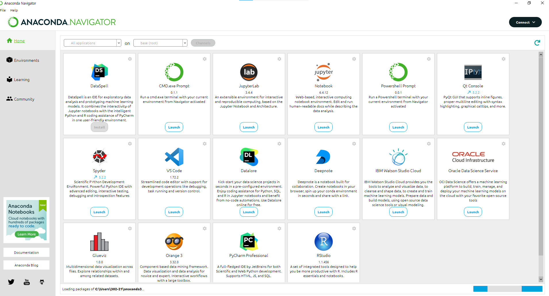Launch Deepnote
Screen dimensions: 549x296
(x=324, y=212)
